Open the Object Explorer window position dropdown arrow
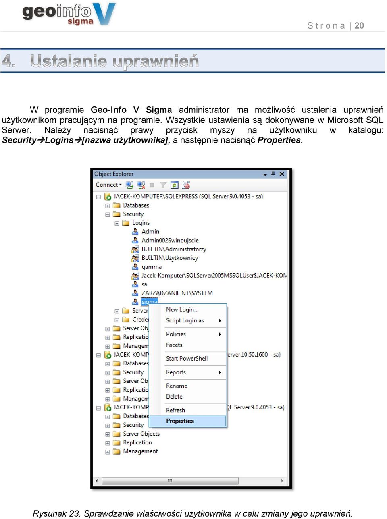This screenshot has height=519, width=387. [x=265, y=174]
